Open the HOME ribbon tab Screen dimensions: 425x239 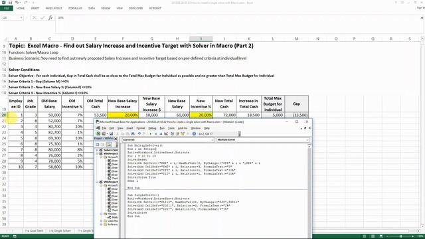21,8
